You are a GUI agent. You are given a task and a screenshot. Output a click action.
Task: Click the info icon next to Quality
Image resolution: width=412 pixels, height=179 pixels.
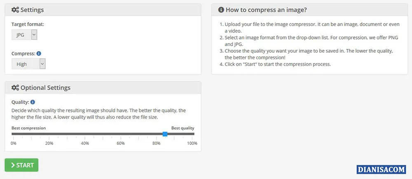click(33, 102)
